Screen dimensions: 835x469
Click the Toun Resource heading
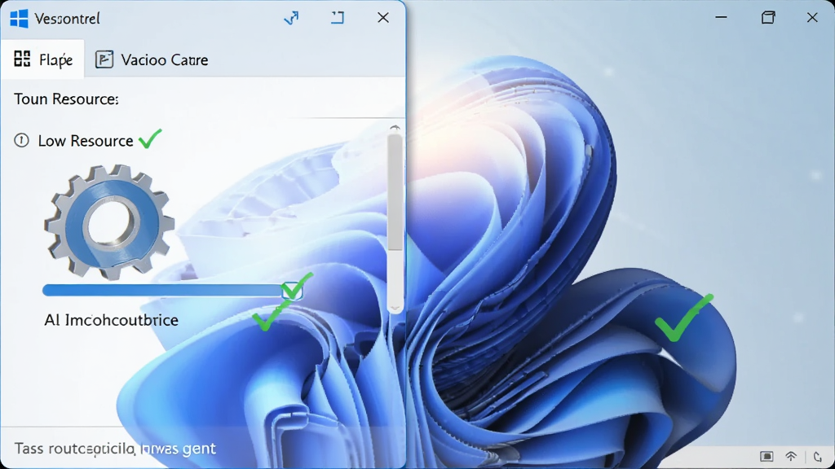[66, 99]
